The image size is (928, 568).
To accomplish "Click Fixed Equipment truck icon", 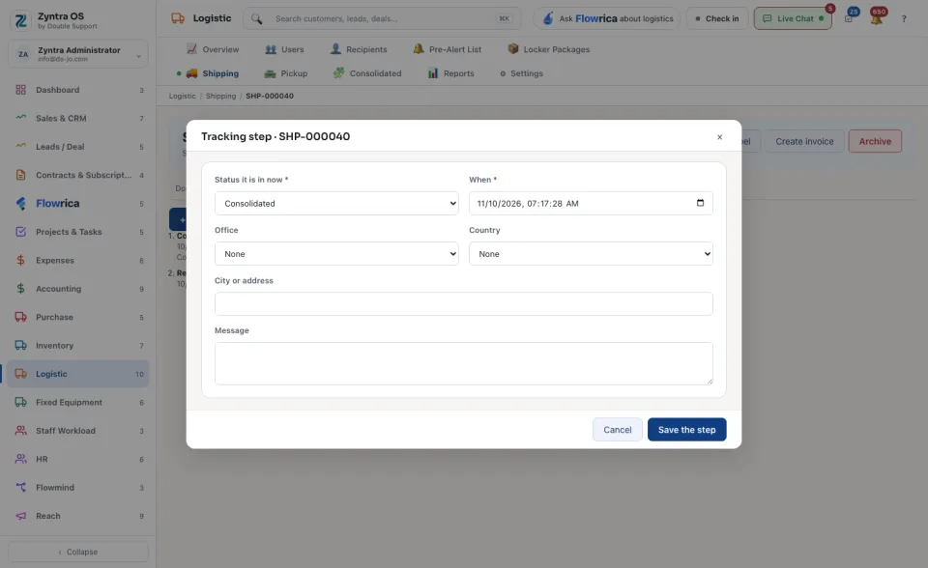I will coord(20,402).
